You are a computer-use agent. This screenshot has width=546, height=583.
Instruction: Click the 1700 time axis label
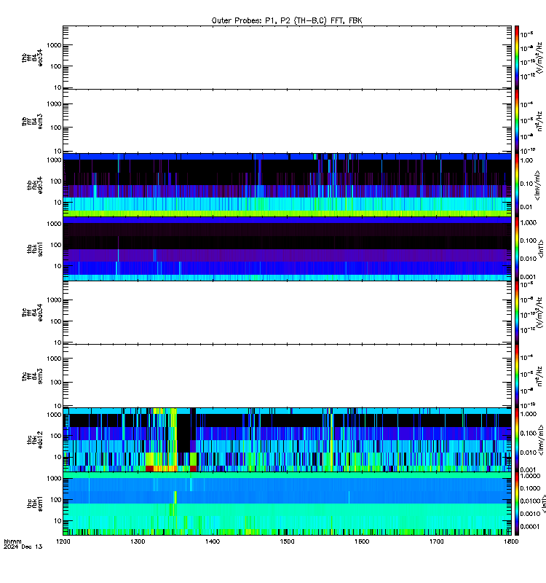tap(436, 541)
